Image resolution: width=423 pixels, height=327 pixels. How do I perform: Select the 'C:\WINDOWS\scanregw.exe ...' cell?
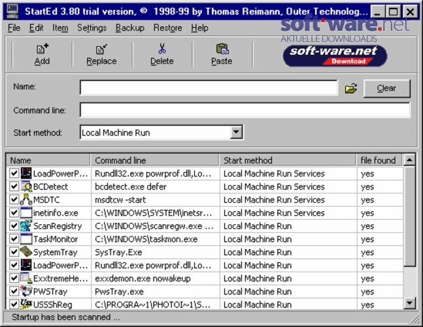pos(154,226)
